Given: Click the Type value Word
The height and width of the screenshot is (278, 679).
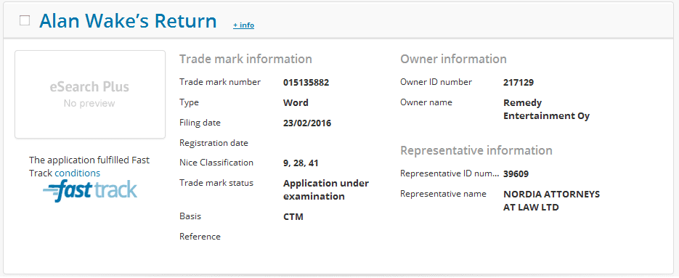Looking at the screenshot, I should [296, 103].
